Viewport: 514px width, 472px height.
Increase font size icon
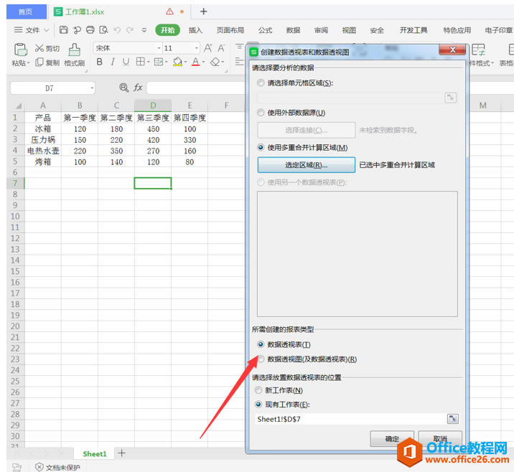[x=208, y=48]
